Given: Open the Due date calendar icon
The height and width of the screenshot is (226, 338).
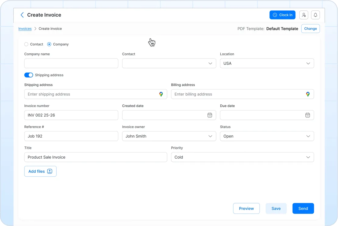Looking at the screenshot, I should pyautogui.click(x=308, y=115).
